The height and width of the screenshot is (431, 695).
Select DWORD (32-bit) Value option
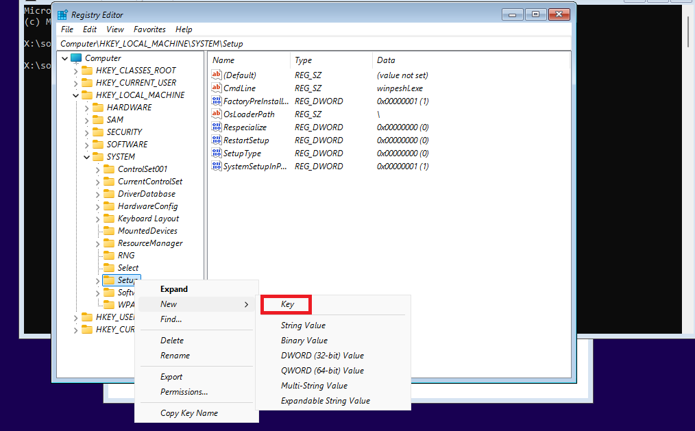coord(322,356)
